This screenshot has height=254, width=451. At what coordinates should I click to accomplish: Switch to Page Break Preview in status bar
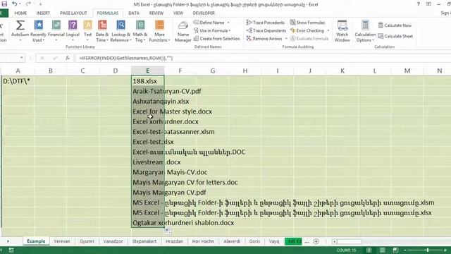coord(395,250)
